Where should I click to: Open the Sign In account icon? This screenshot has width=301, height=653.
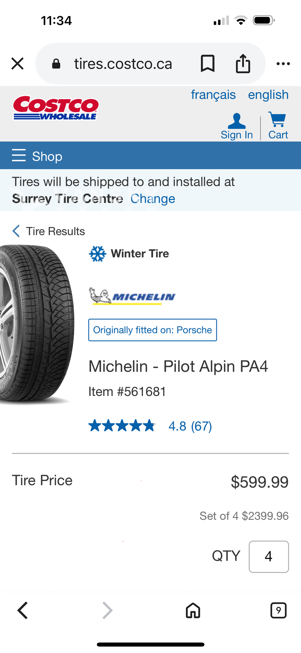tap(237, 126)
